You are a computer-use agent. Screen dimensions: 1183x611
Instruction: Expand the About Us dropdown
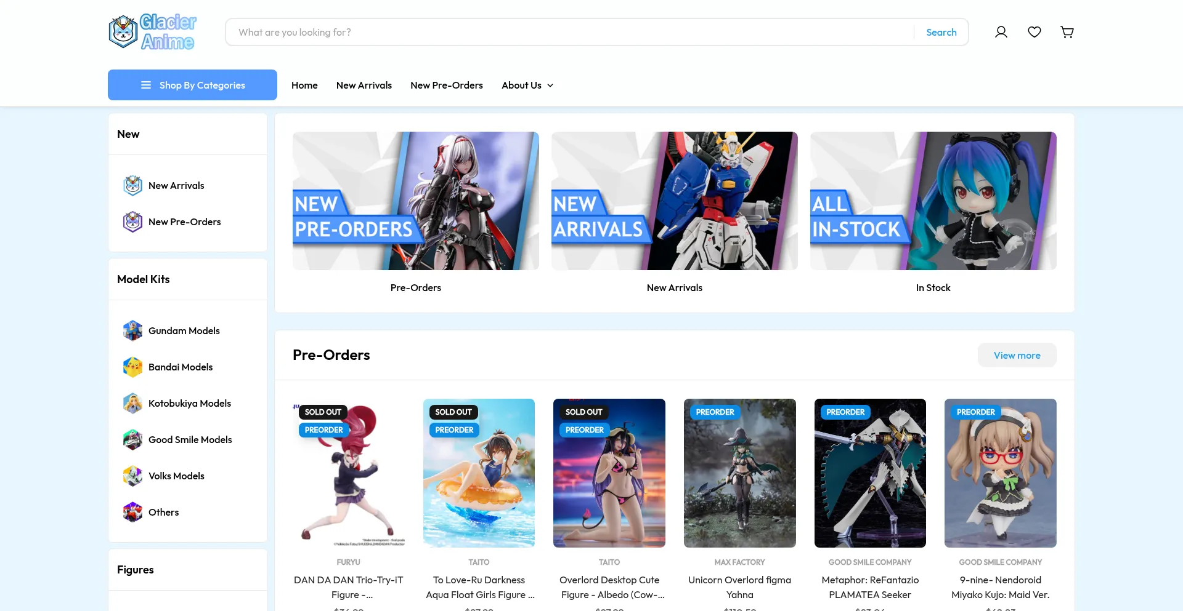(x=527, y=85)
